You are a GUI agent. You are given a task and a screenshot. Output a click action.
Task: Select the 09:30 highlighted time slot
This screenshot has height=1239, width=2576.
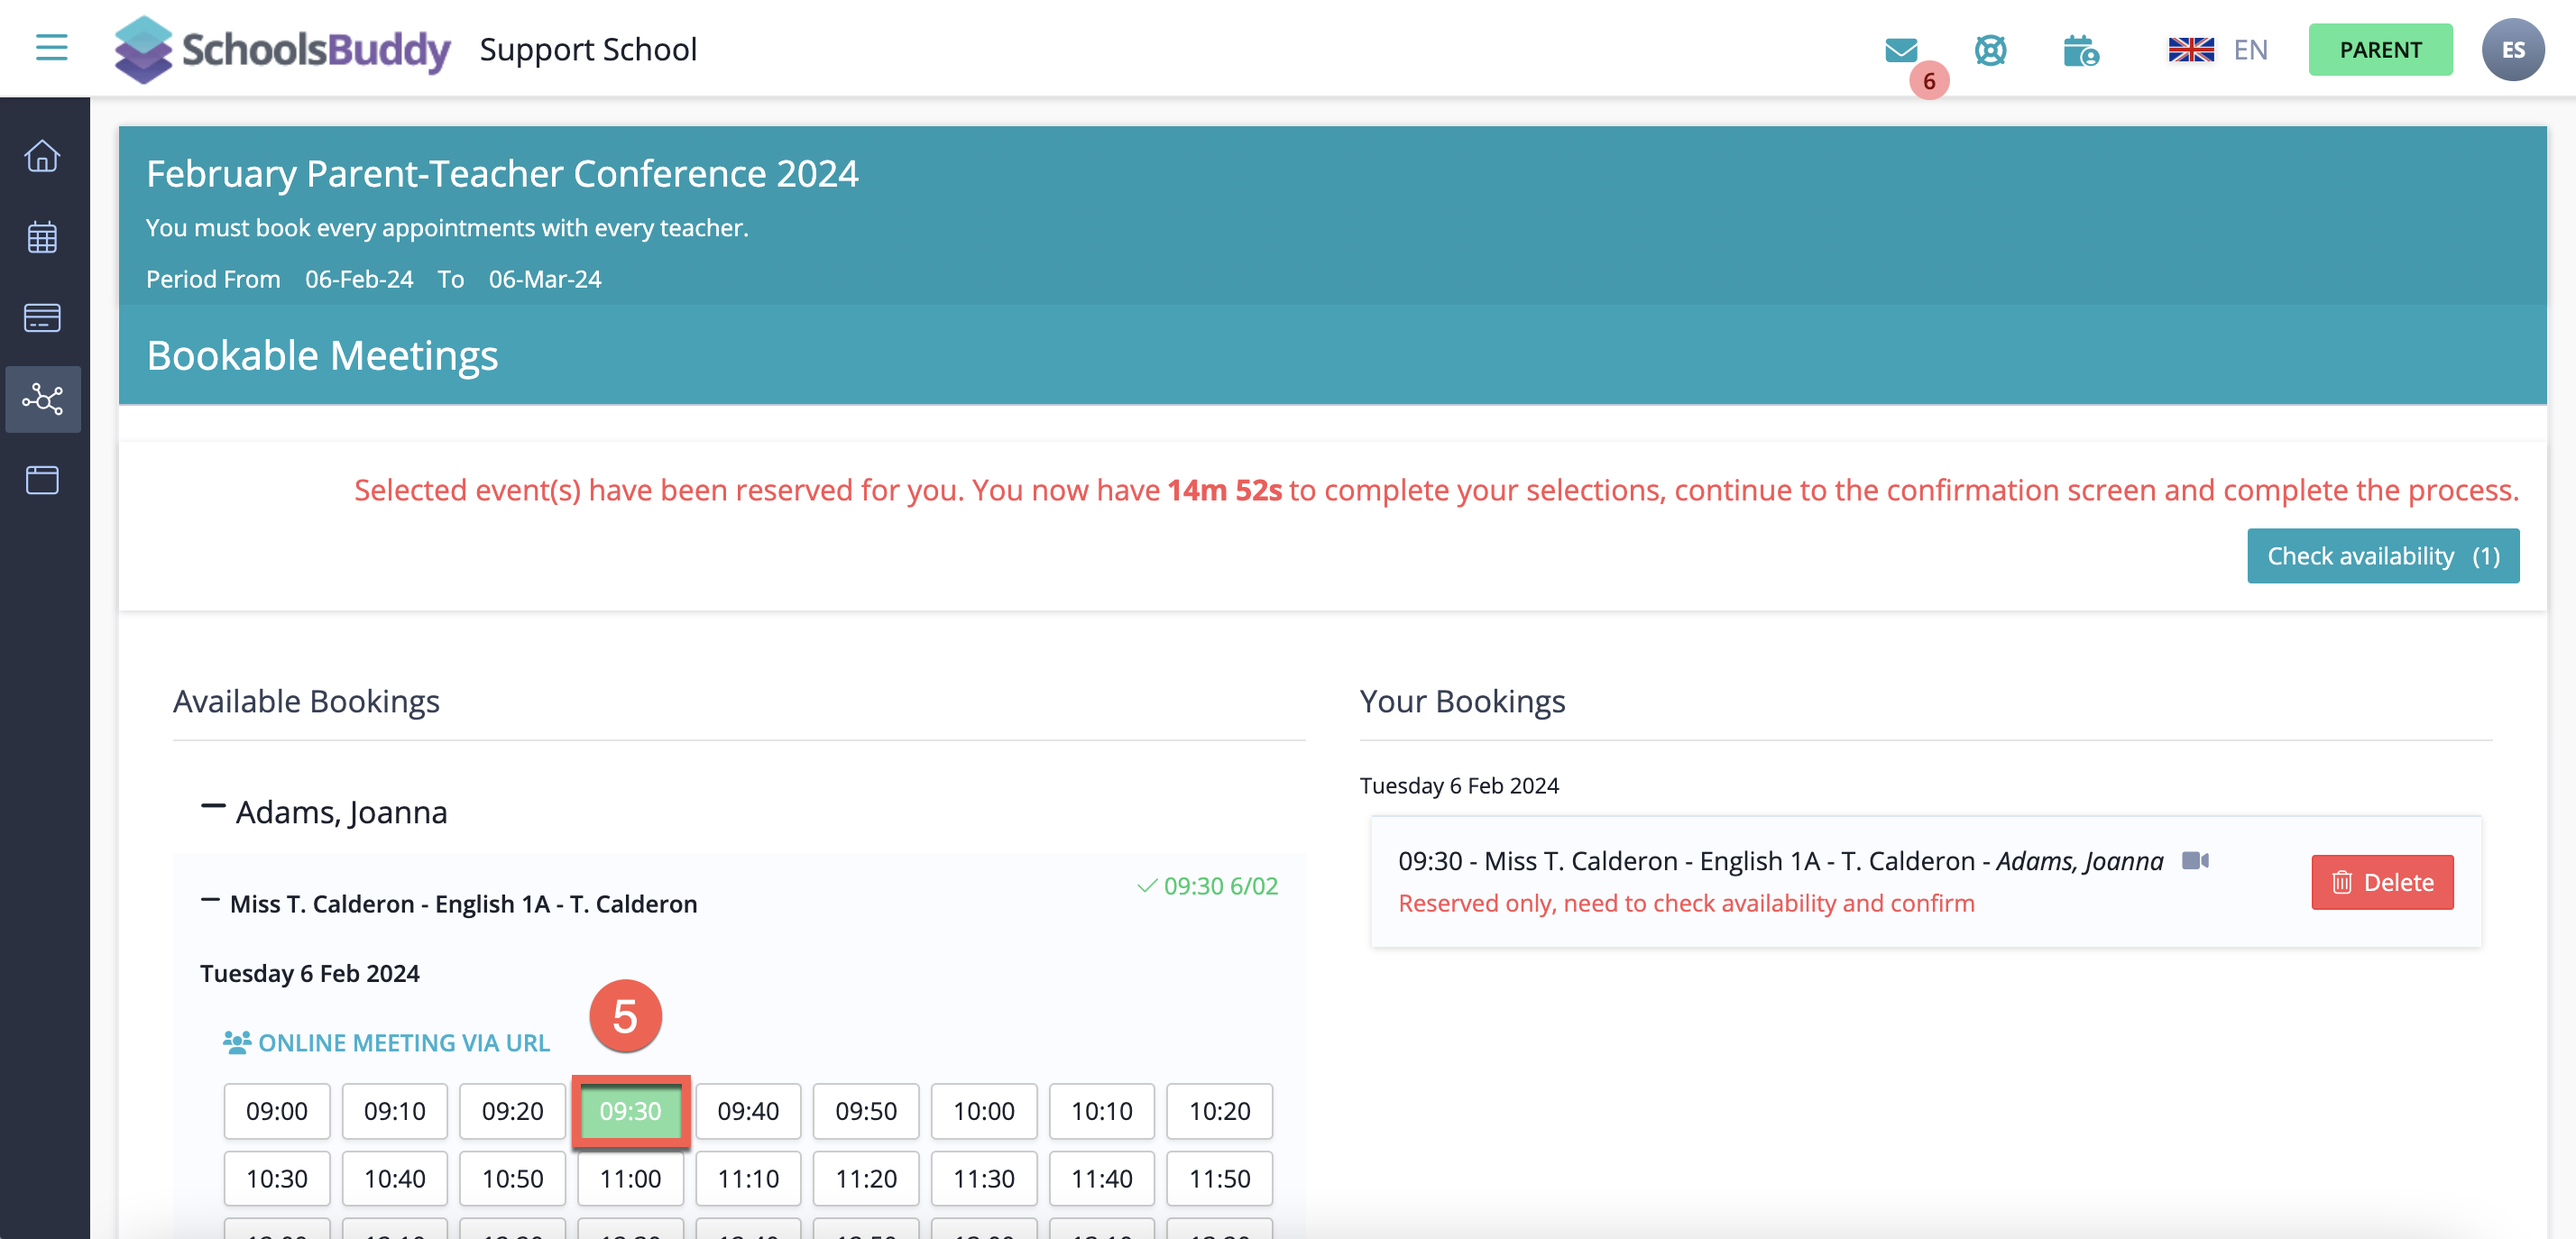tap(630, 1111)
